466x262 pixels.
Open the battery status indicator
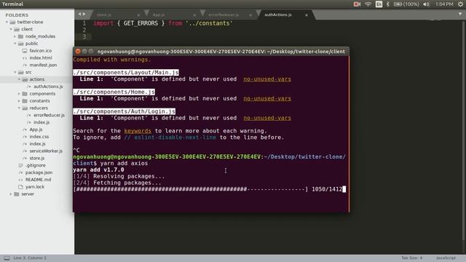(x=406, y=4)
